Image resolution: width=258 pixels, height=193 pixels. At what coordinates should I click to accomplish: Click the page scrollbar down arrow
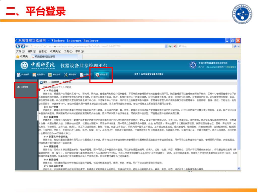point(239,169)
